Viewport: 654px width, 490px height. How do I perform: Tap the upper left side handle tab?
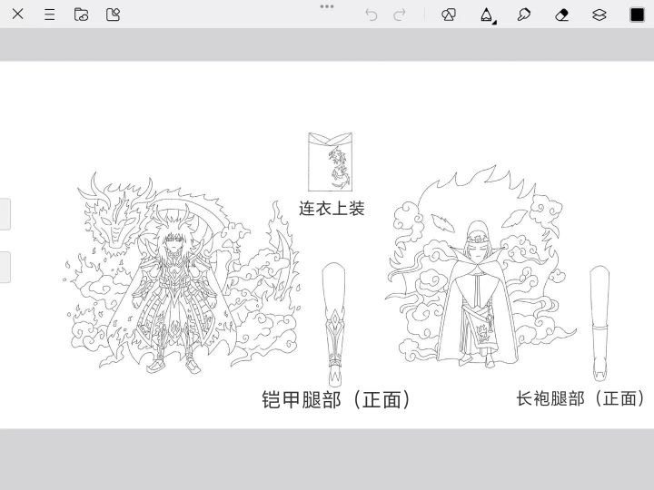point(5,214)
